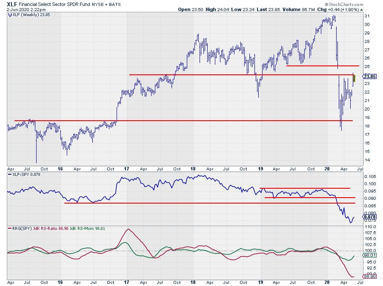Click the boxed 88.90 RS-Ratio value tag
Image resolution: width=383 pixels, height=286 pixels.
point(370,277)
